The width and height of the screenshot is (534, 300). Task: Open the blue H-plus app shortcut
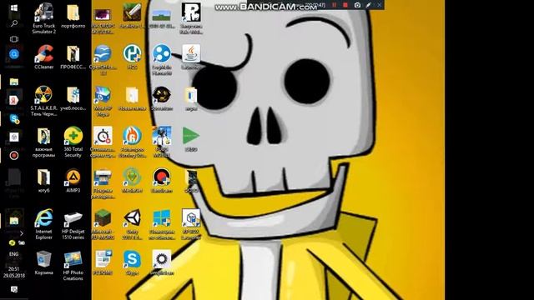(x=132, y=57)
